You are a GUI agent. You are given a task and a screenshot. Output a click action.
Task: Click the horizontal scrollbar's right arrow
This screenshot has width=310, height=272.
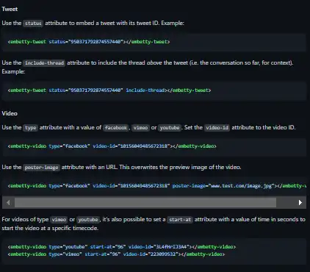click(x=300, y=202)
